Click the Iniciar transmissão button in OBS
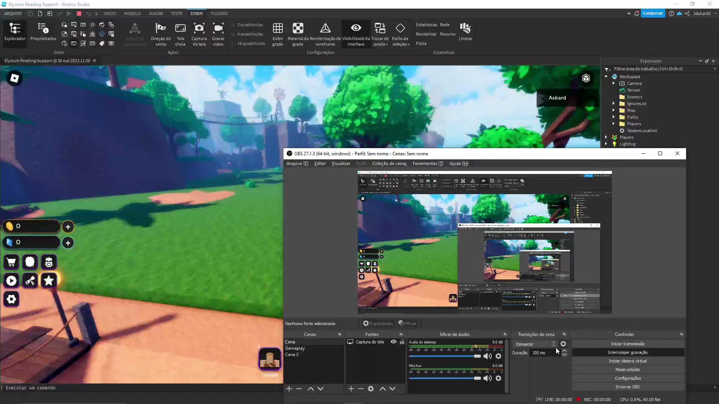The width and height of the screenshot is (719, 404). (628, 343)
